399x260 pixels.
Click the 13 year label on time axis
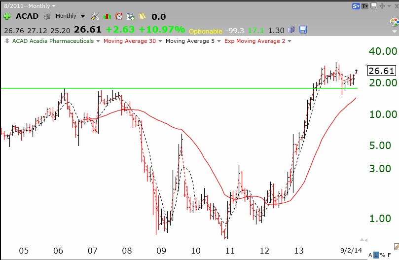click(299, 251)
